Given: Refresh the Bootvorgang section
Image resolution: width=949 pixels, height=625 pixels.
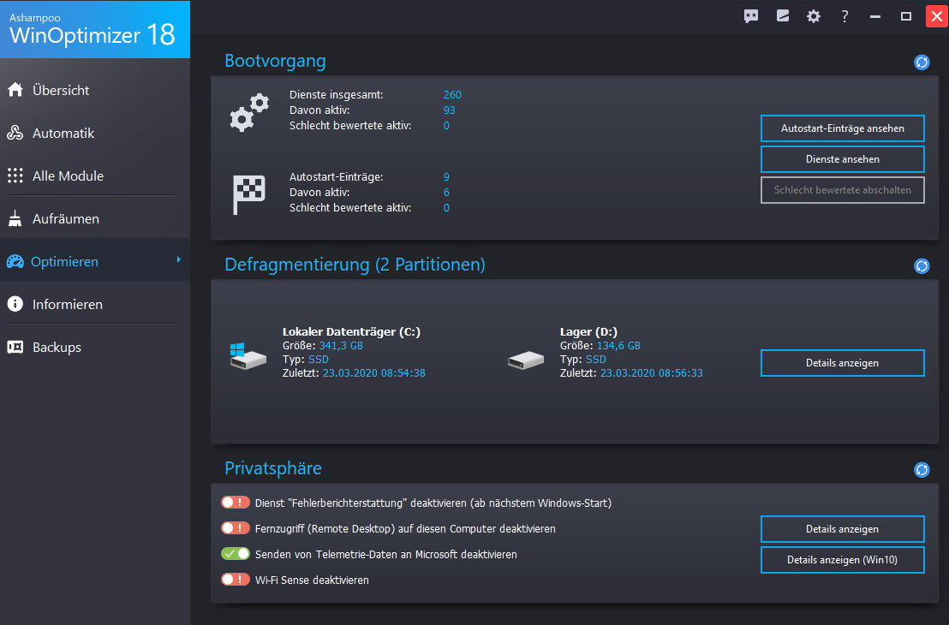Looking at the screenshot, I should pos(922,62).
